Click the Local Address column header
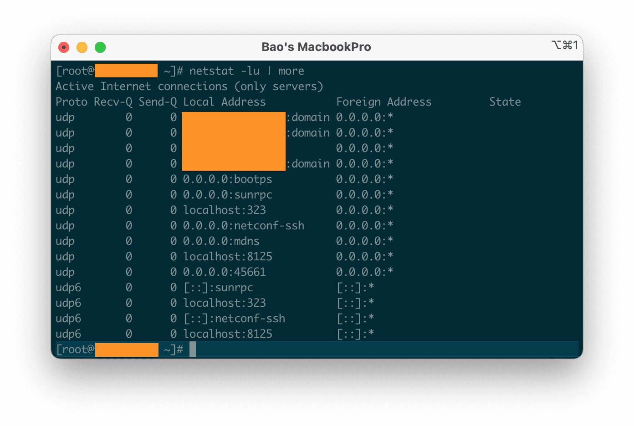Image resolution: width=634 pixels, height=426 pixels. click(224, 102)
